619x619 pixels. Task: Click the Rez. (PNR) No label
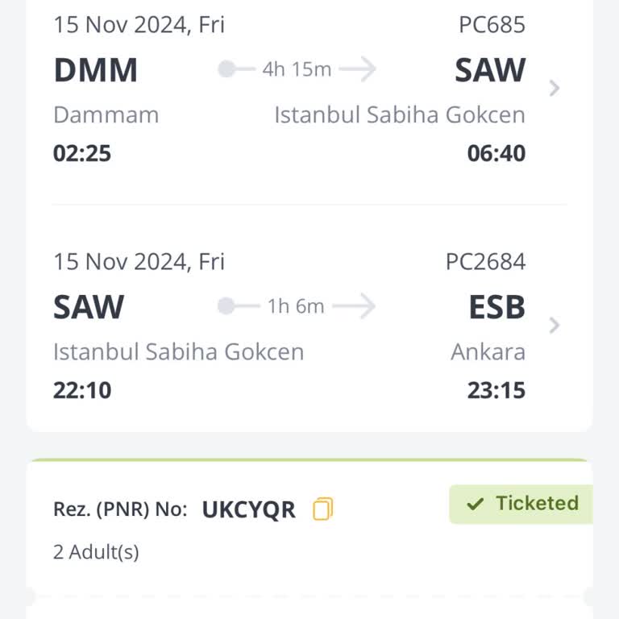click(x=120, y=509)
